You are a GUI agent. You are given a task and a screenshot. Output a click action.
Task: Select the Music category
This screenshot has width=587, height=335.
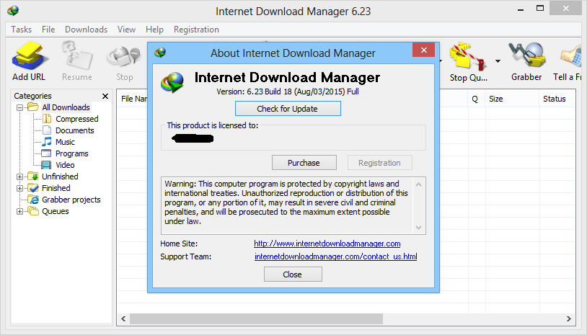coord(65,142)
